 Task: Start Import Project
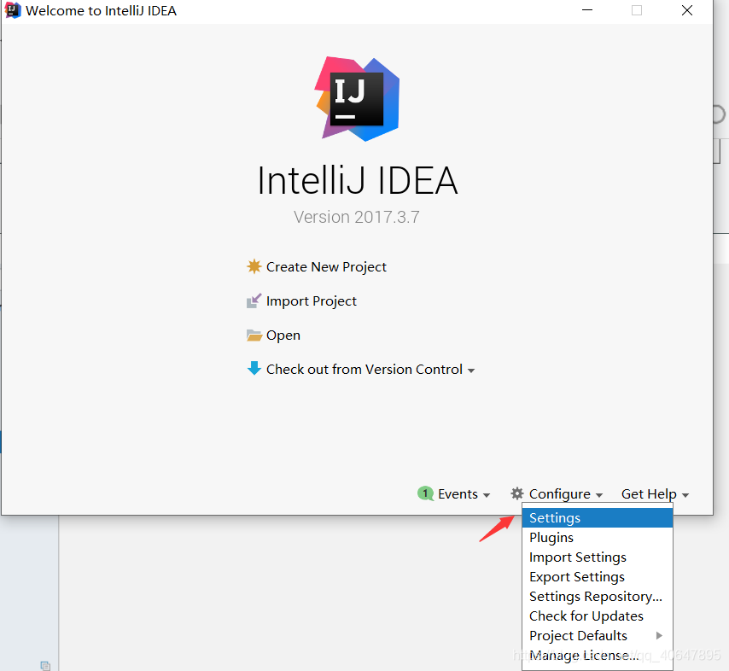click(311, 301)
